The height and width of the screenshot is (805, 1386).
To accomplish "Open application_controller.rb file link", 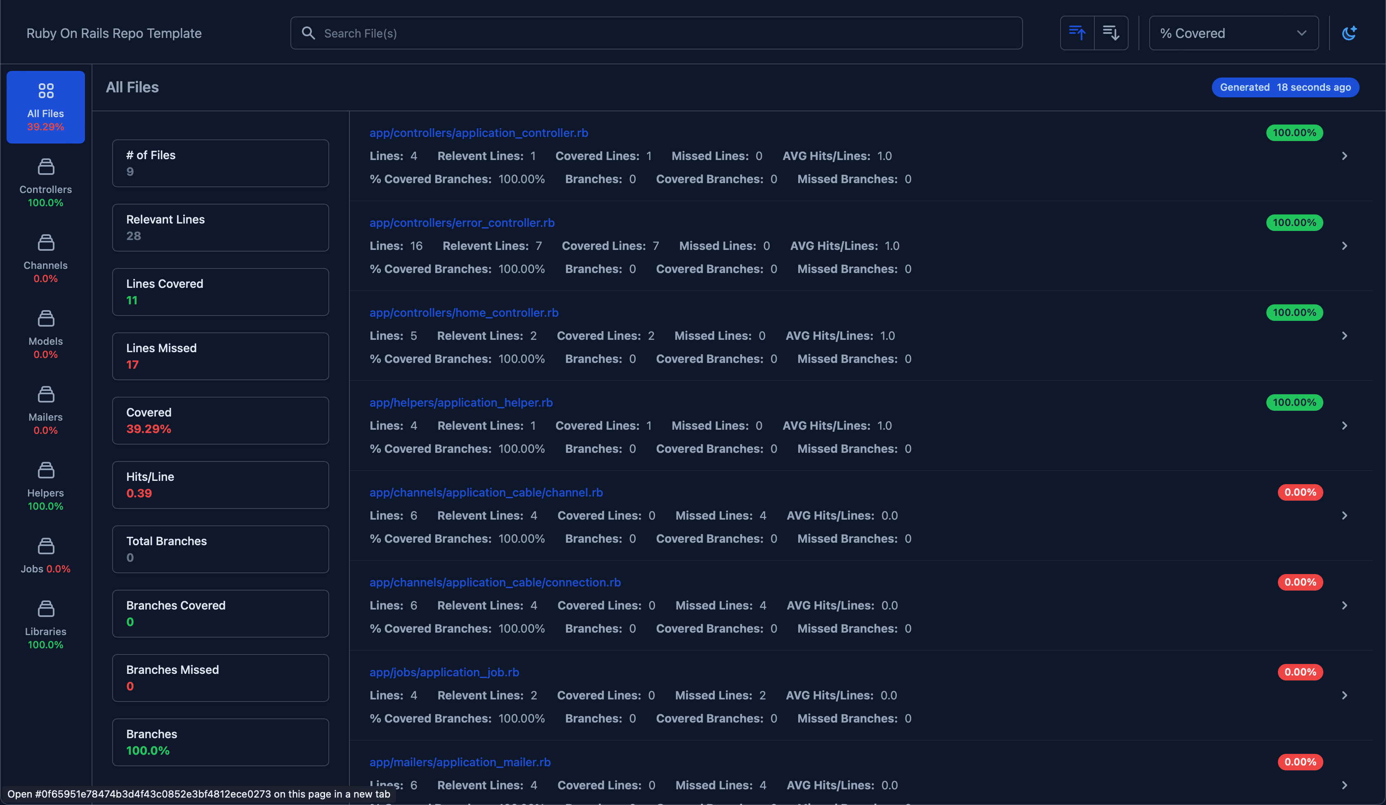I will pyautogui.click(x=478, y=132).
